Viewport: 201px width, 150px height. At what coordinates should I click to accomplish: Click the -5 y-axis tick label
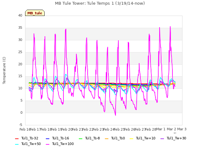click(21, 125)
